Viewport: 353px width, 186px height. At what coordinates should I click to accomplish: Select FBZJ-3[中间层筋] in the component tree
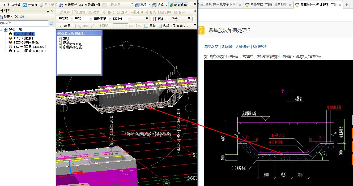(x=27, y=42)
